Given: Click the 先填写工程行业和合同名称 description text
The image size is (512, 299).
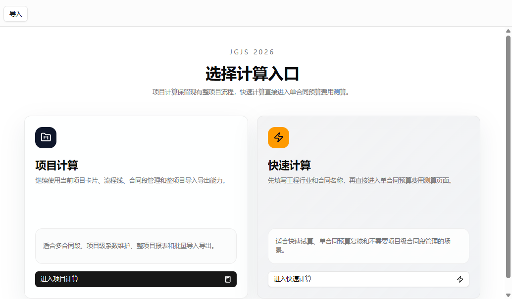Looking at the screenshot, I should pyautogui.click(x=359, y=181).
